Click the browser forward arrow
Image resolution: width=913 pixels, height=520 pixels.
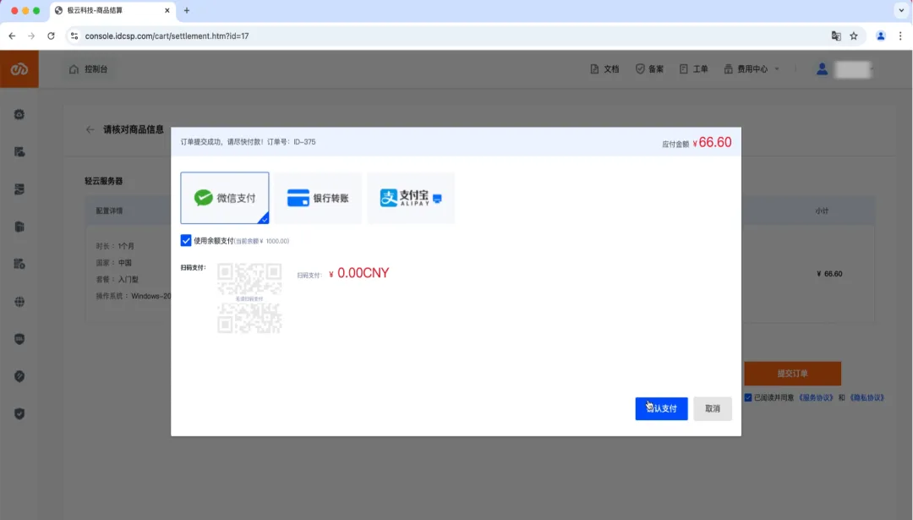click(x=31, y=36)
